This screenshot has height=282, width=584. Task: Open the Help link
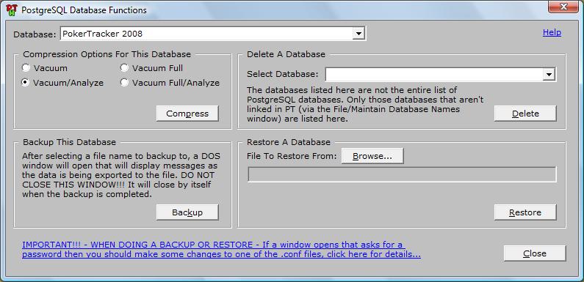(x=552, y=32)
